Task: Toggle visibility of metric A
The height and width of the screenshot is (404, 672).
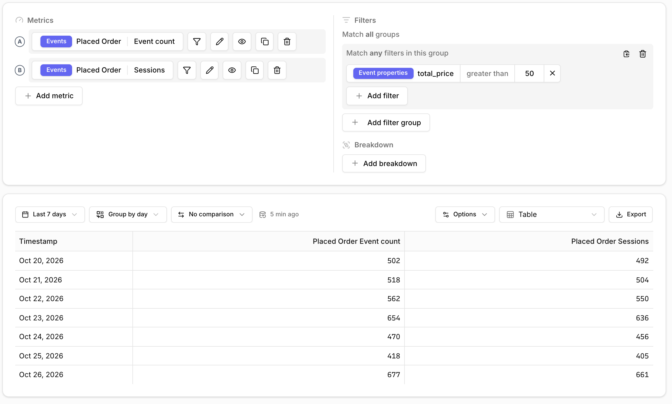Action: (x=242, y=42)
